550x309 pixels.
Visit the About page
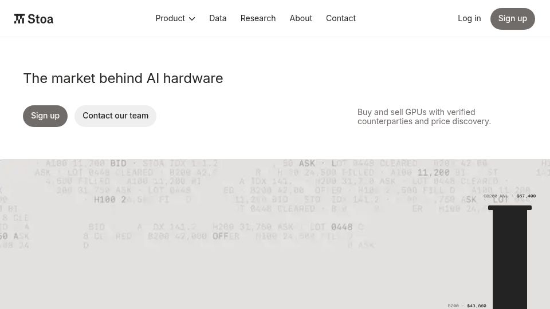click(x=301, y=18)
